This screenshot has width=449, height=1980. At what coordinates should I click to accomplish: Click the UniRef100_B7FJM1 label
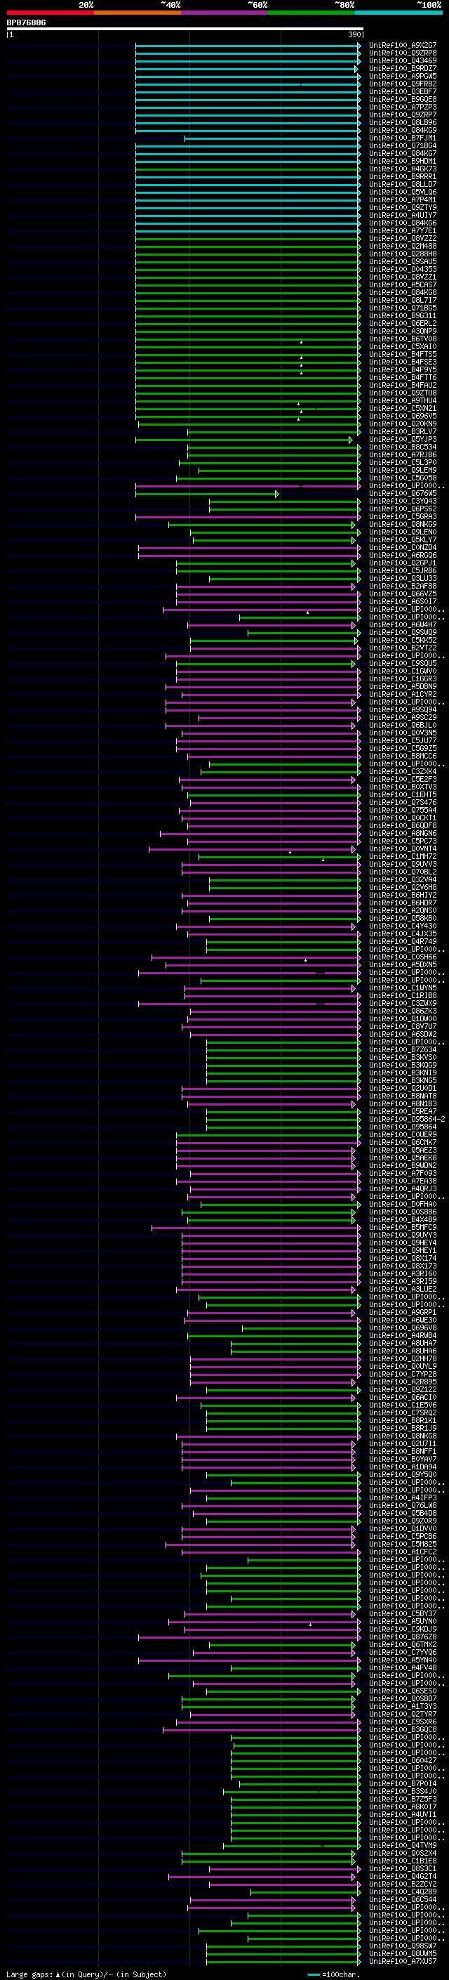point(403,138)
